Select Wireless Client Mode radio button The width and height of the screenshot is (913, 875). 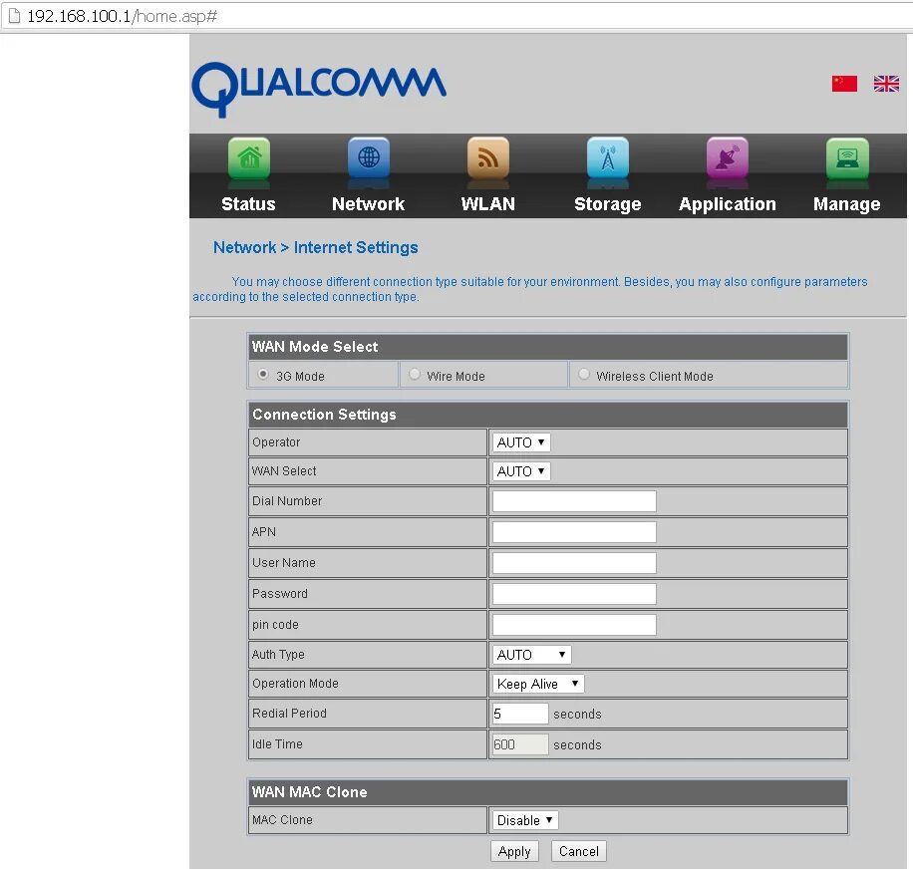583,375
